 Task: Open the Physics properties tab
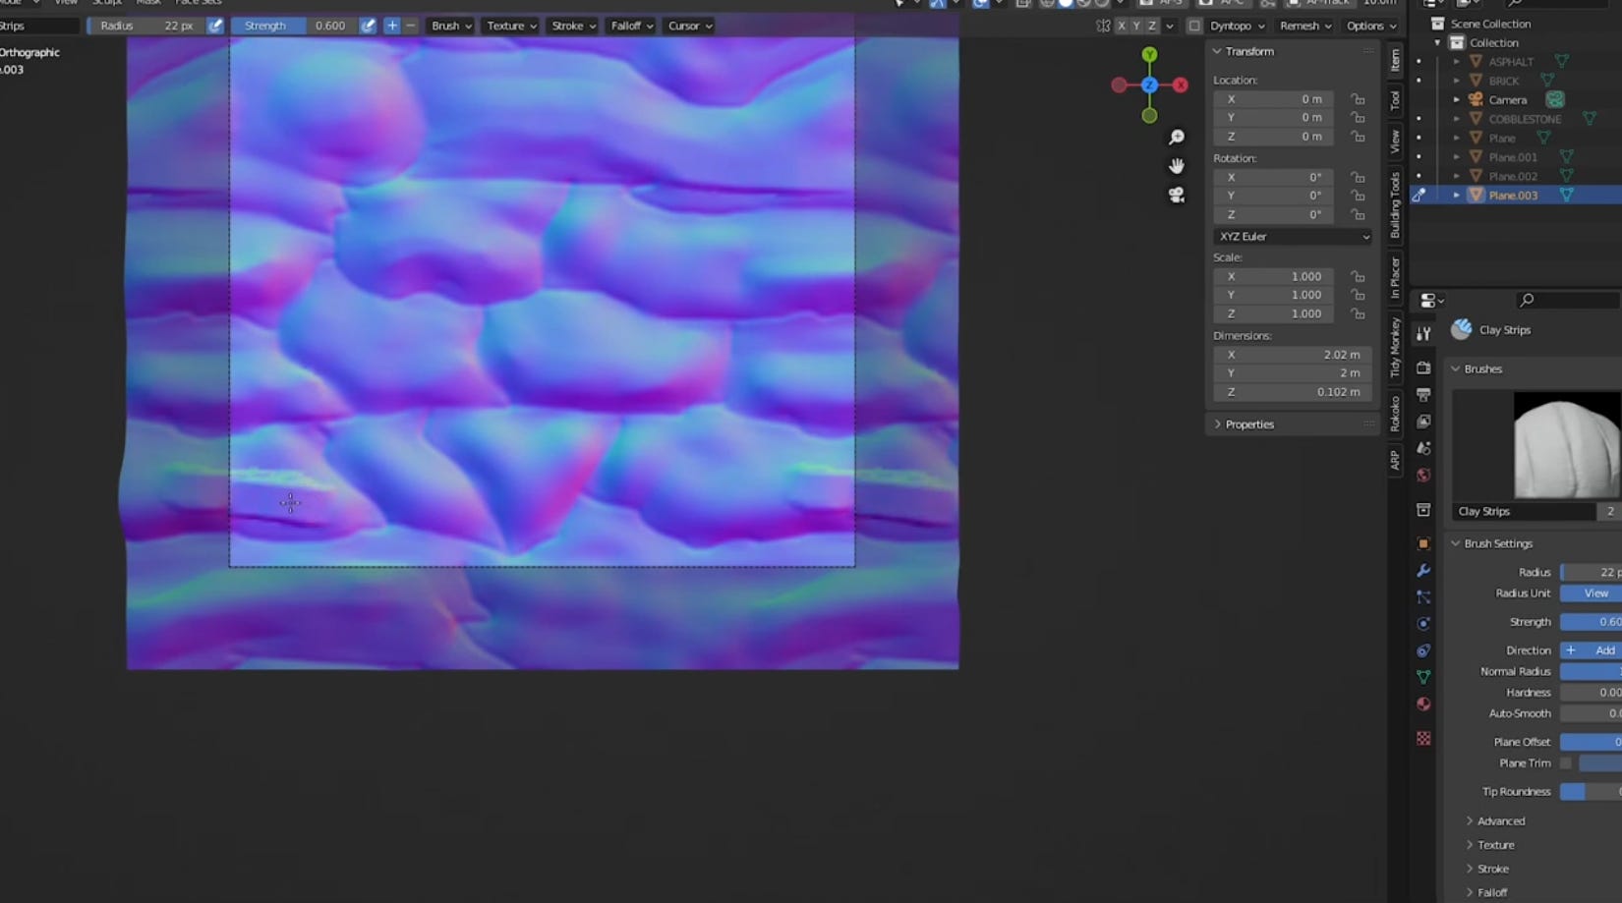(1423, 624)
